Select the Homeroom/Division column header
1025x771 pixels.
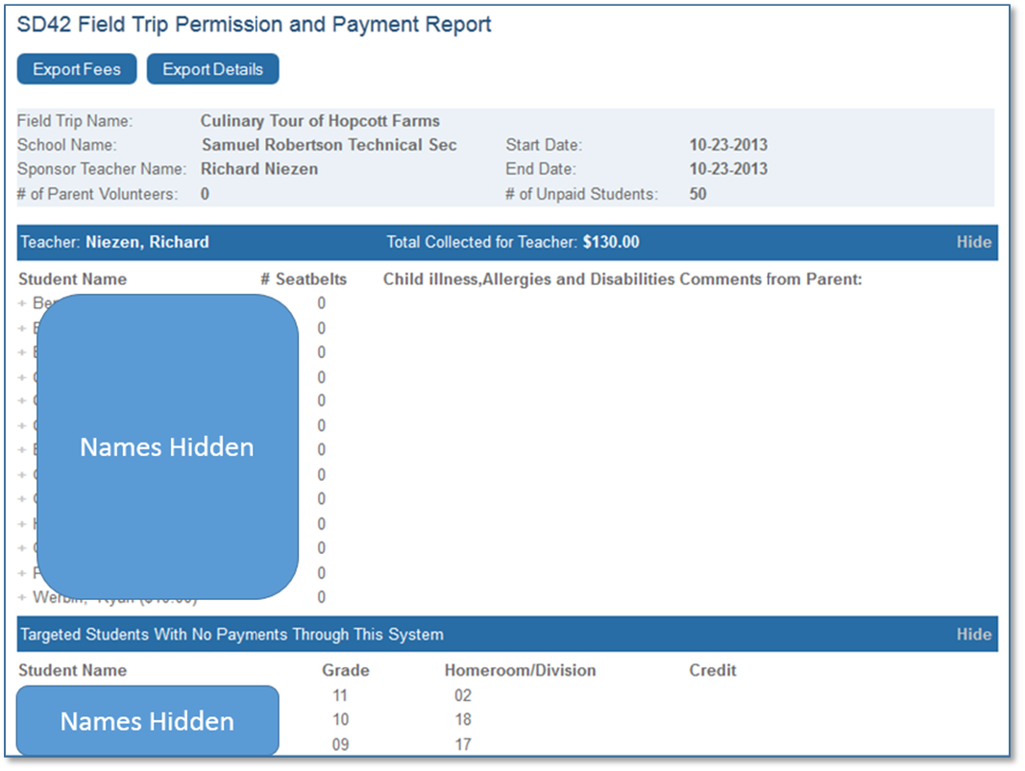point(520,670)
